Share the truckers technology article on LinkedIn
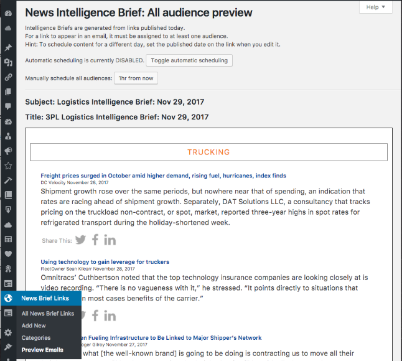This screenshot has width=402, height=361. (x=110, y=316)
